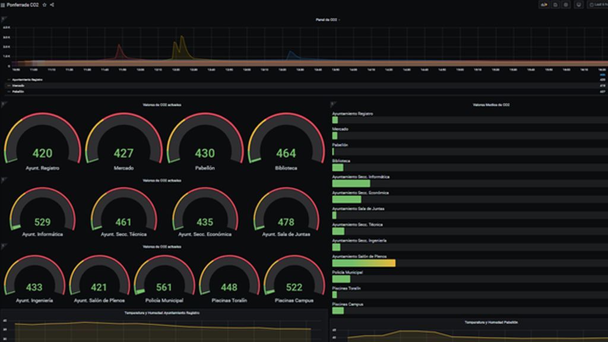Click corner info icon of third gauge row
Screen dimensions: 608x342
[4, 246]
